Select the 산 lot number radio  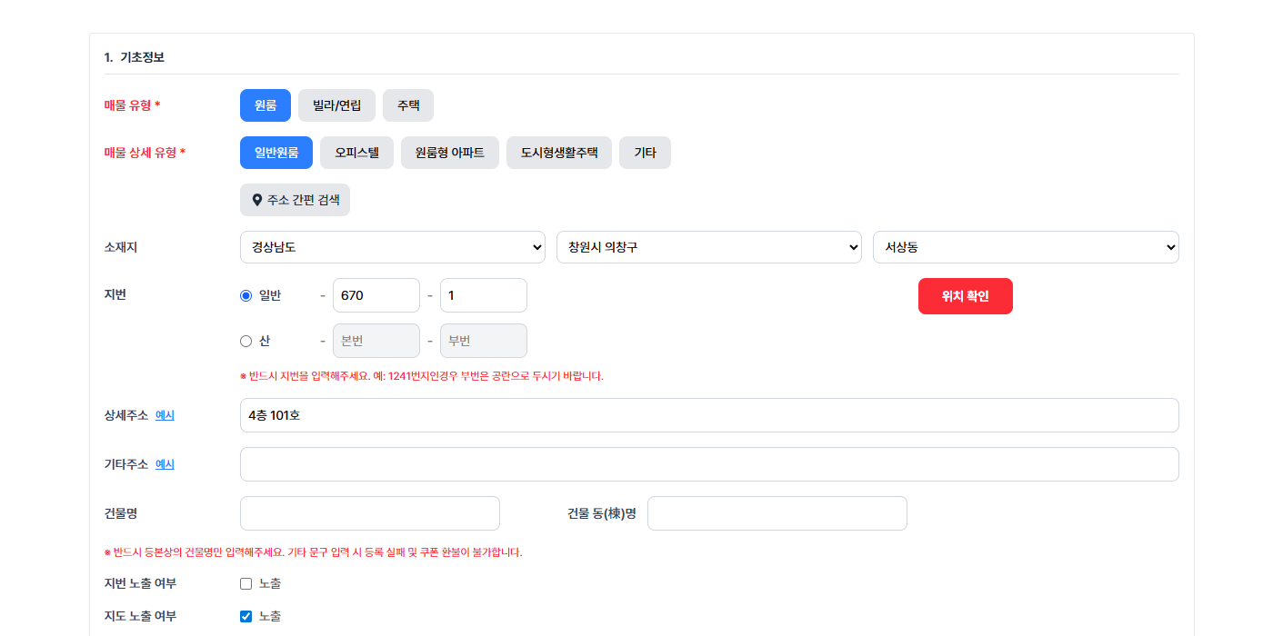pyautogui.click(x=246, y=342)
